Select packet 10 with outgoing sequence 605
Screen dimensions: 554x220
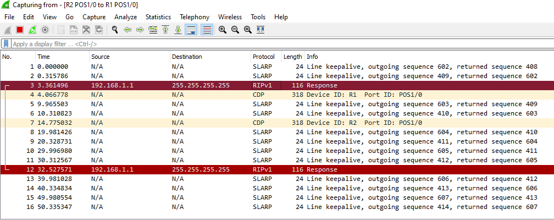point(277,151)
